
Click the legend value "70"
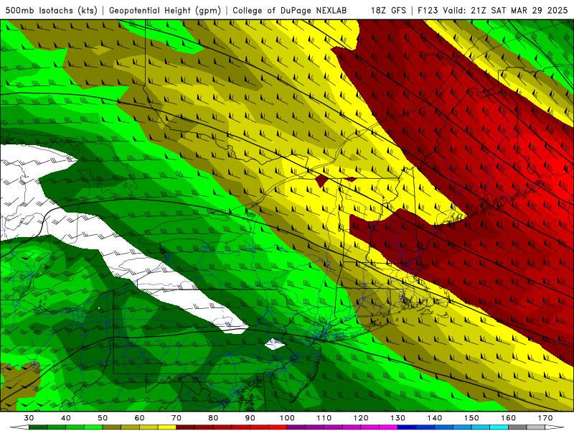(x=177, y=418)
